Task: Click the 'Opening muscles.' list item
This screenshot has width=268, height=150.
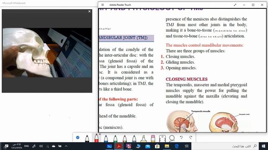Action: tap(181, 68)
